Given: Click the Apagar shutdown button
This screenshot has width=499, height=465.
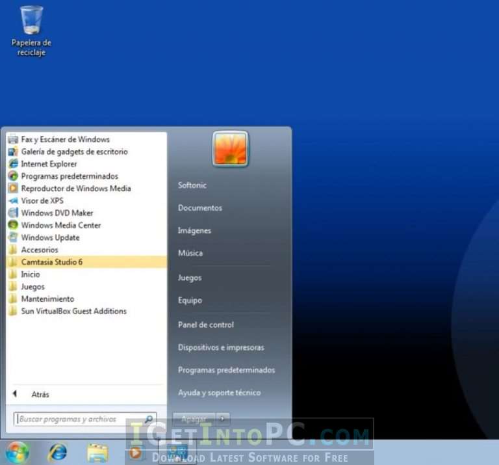Looking at the screenshot, I should coord(194,419).
